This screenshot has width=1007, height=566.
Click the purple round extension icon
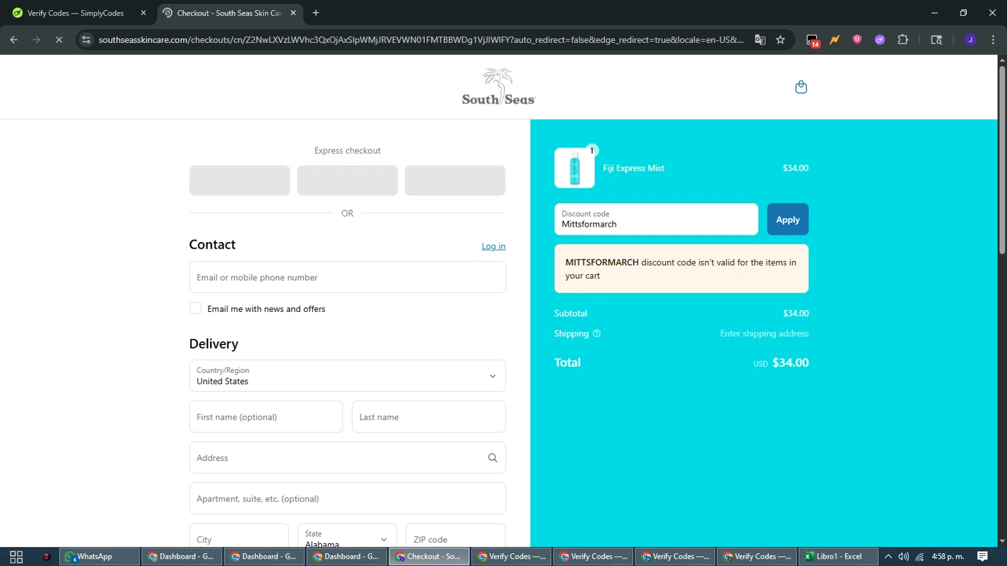(x=879, y=40)
